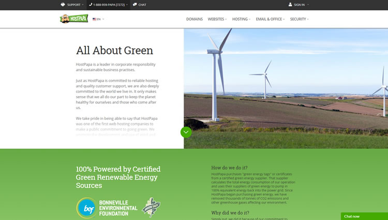
Task: Expand the Security menu arrow
Action: pyautogui.click(x=308, y=19)
